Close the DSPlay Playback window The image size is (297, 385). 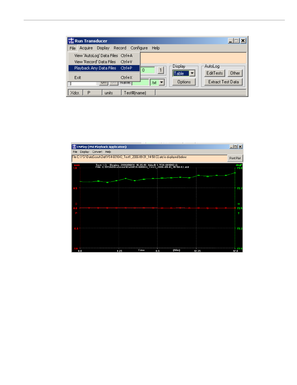(x=240, y=147)
